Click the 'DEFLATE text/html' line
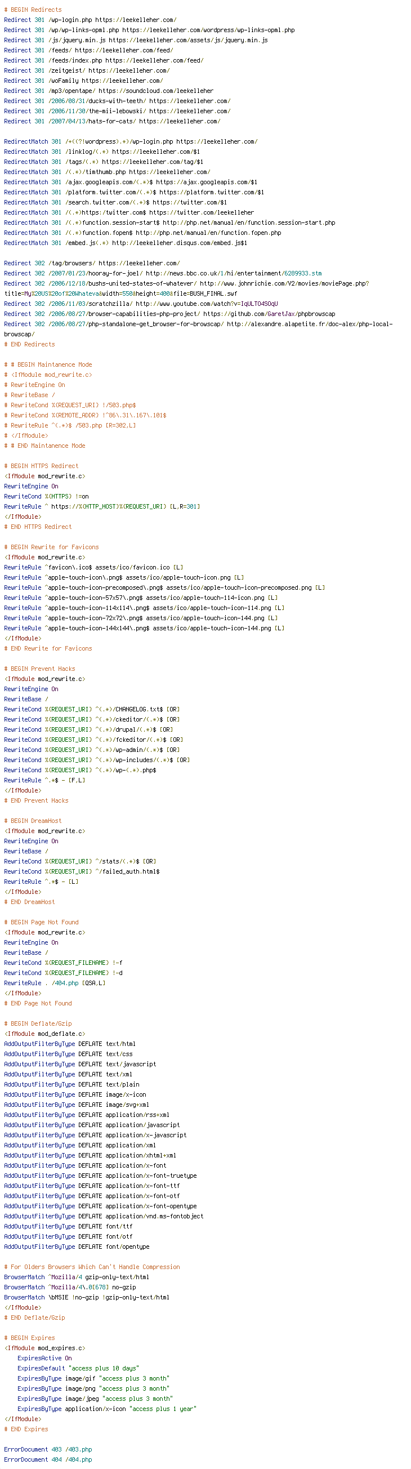Image resolution: width=411 pixels, height=1469 pixels. 70,1044
